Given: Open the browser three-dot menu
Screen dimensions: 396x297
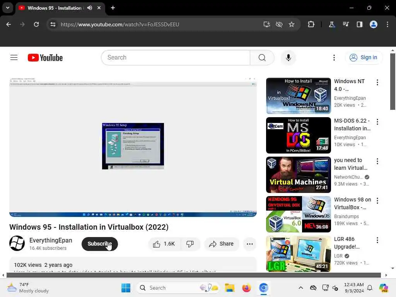Looking at the screenshot, I should [387, 24].
